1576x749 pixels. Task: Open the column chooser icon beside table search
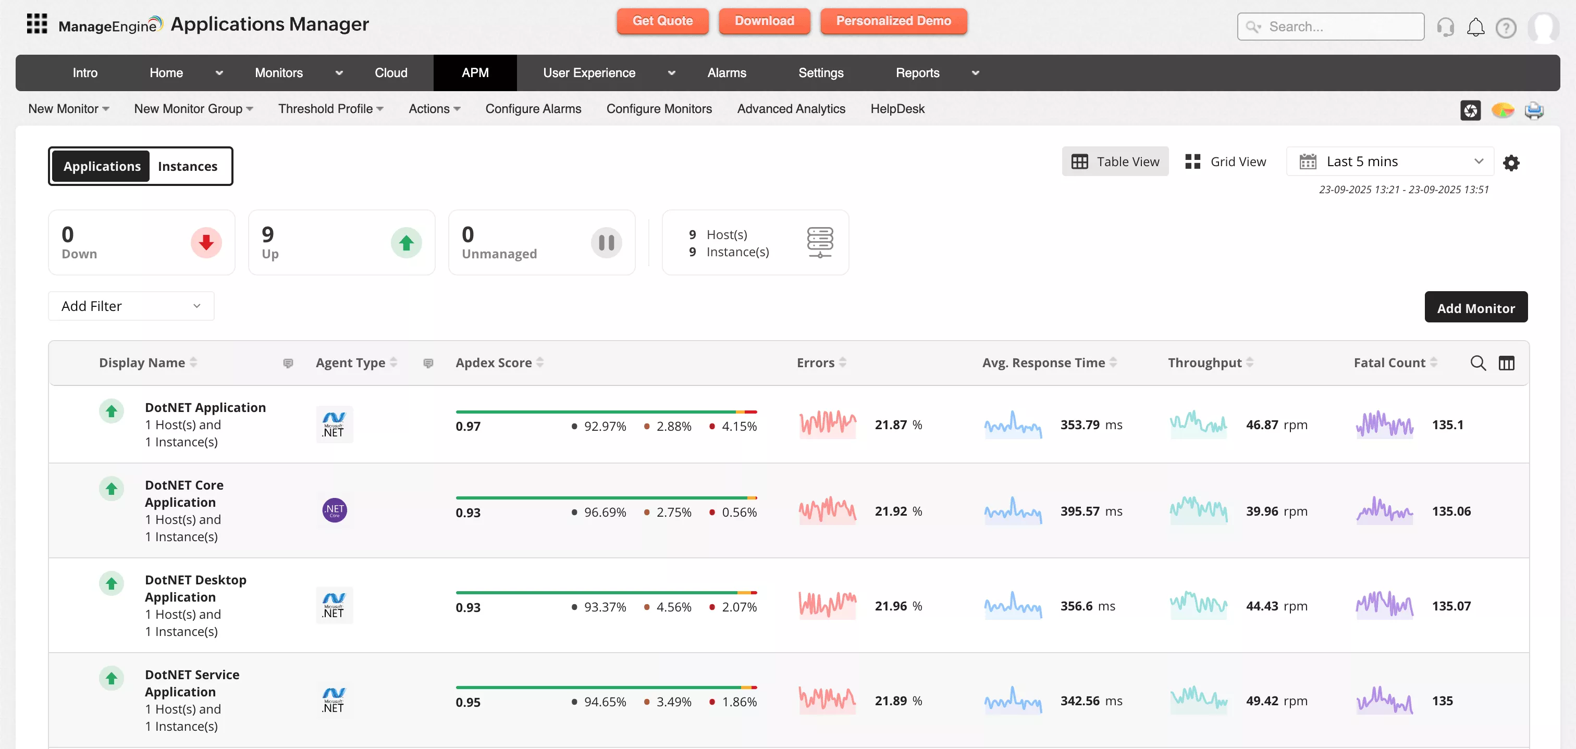click(x=1507, y=363)
